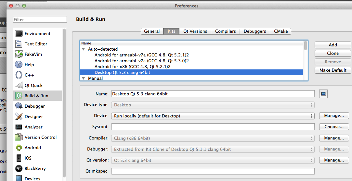Switch to the General tab
The width and height of the screenshot is (352, 181).
[152, 31]
